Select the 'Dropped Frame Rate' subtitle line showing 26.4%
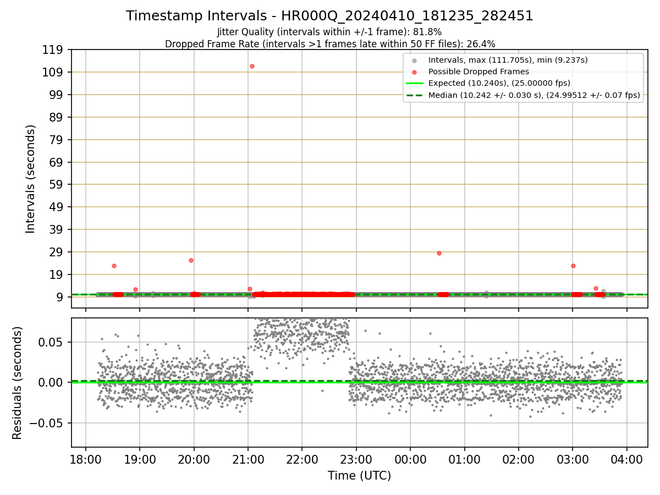This screenshot has width=660, height=495. pos(330,44)
